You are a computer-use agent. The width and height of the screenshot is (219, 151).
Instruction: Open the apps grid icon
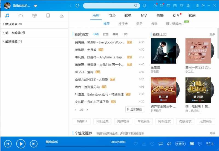(162, 6)
